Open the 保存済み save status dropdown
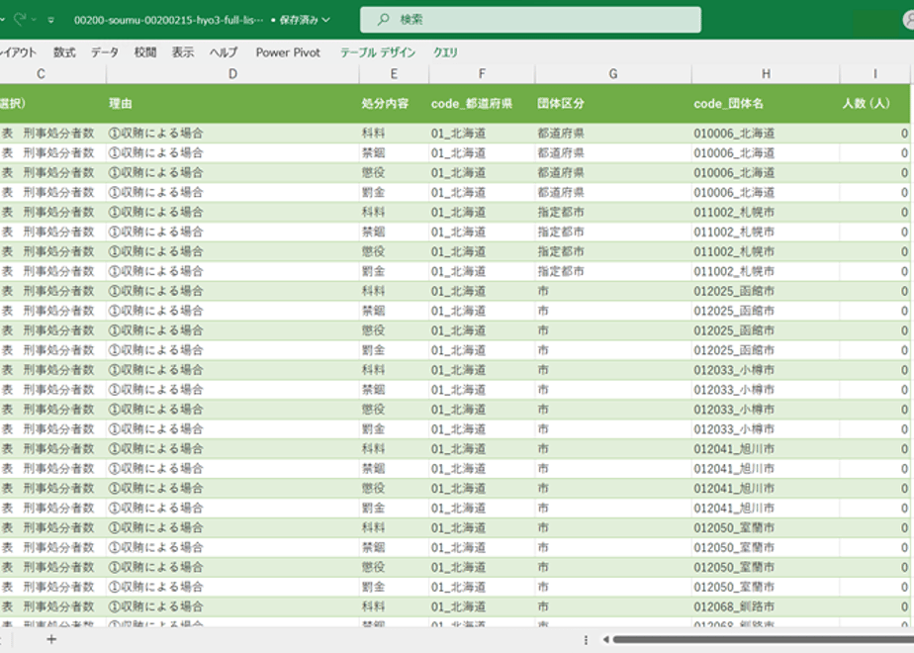The image size is (914, 653). point(305,20)
